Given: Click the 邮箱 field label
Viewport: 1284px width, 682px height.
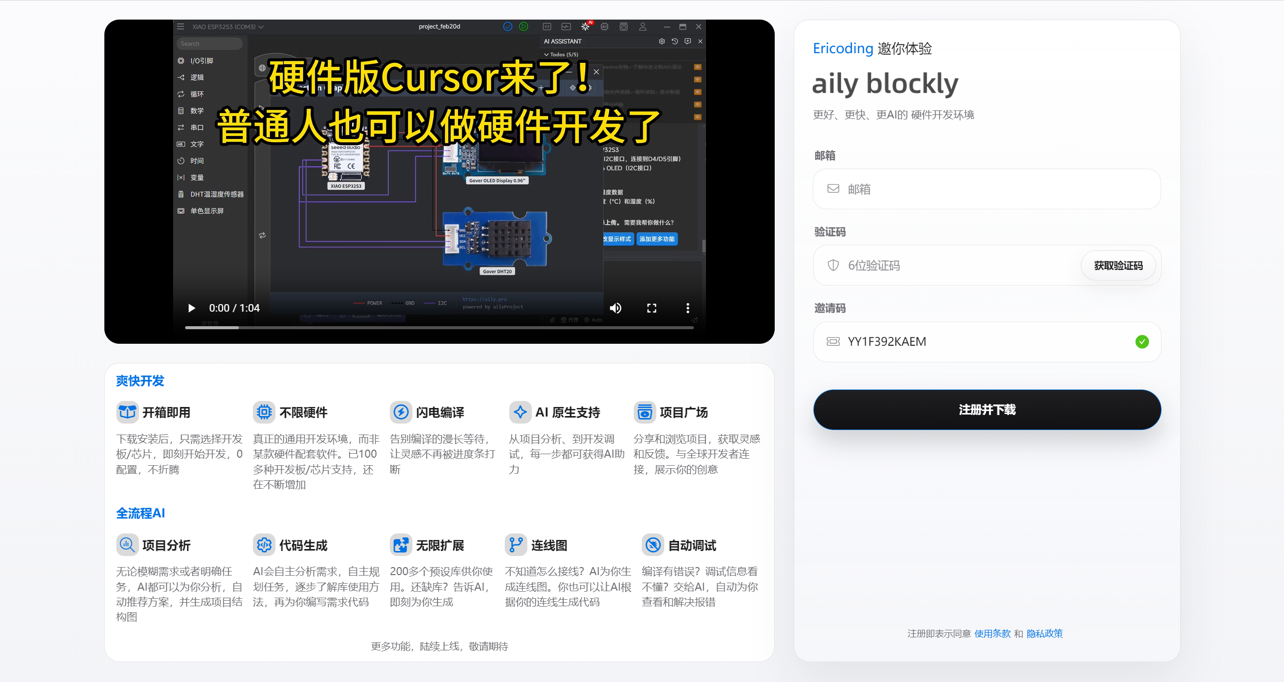Looking at the screenshot, I should 824,156.
